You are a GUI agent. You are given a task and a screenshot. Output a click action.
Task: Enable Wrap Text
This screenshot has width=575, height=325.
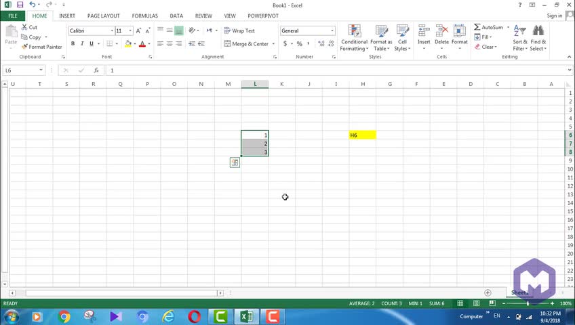(x=239, y=30)
